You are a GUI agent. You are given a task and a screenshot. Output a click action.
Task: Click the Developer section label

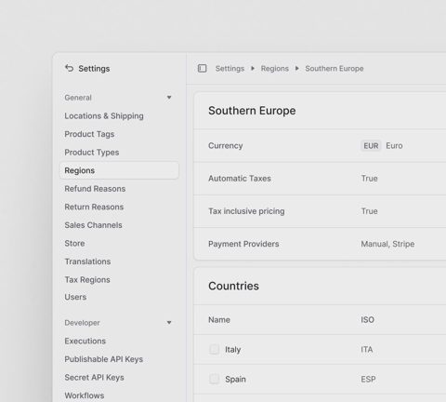tap(82, 323)
